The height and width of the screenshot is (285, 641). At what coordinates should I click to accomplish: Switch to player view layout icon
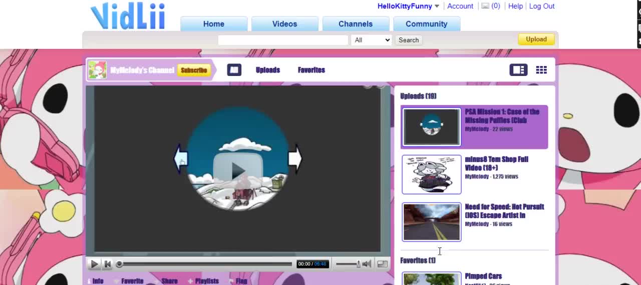[x=518, y=70]
